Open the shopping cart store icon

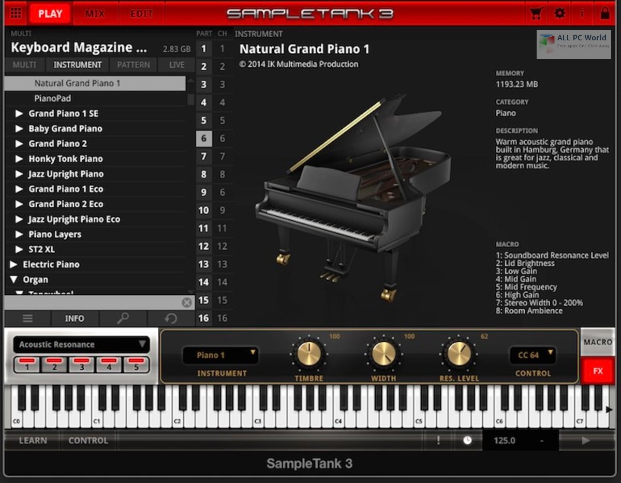(536, 13)
